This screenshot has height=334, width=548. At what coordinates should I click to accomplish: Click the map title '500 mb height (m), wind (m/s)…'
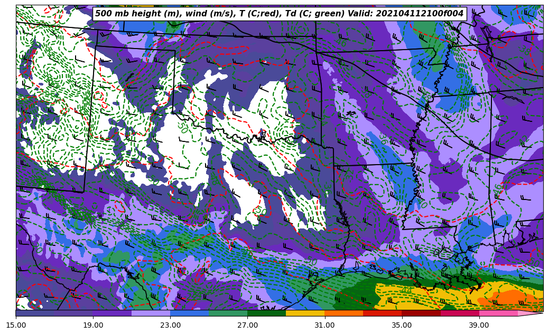[279, 14]
